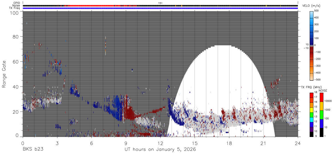Click the Range Gate axis label

tap(4, 74)
